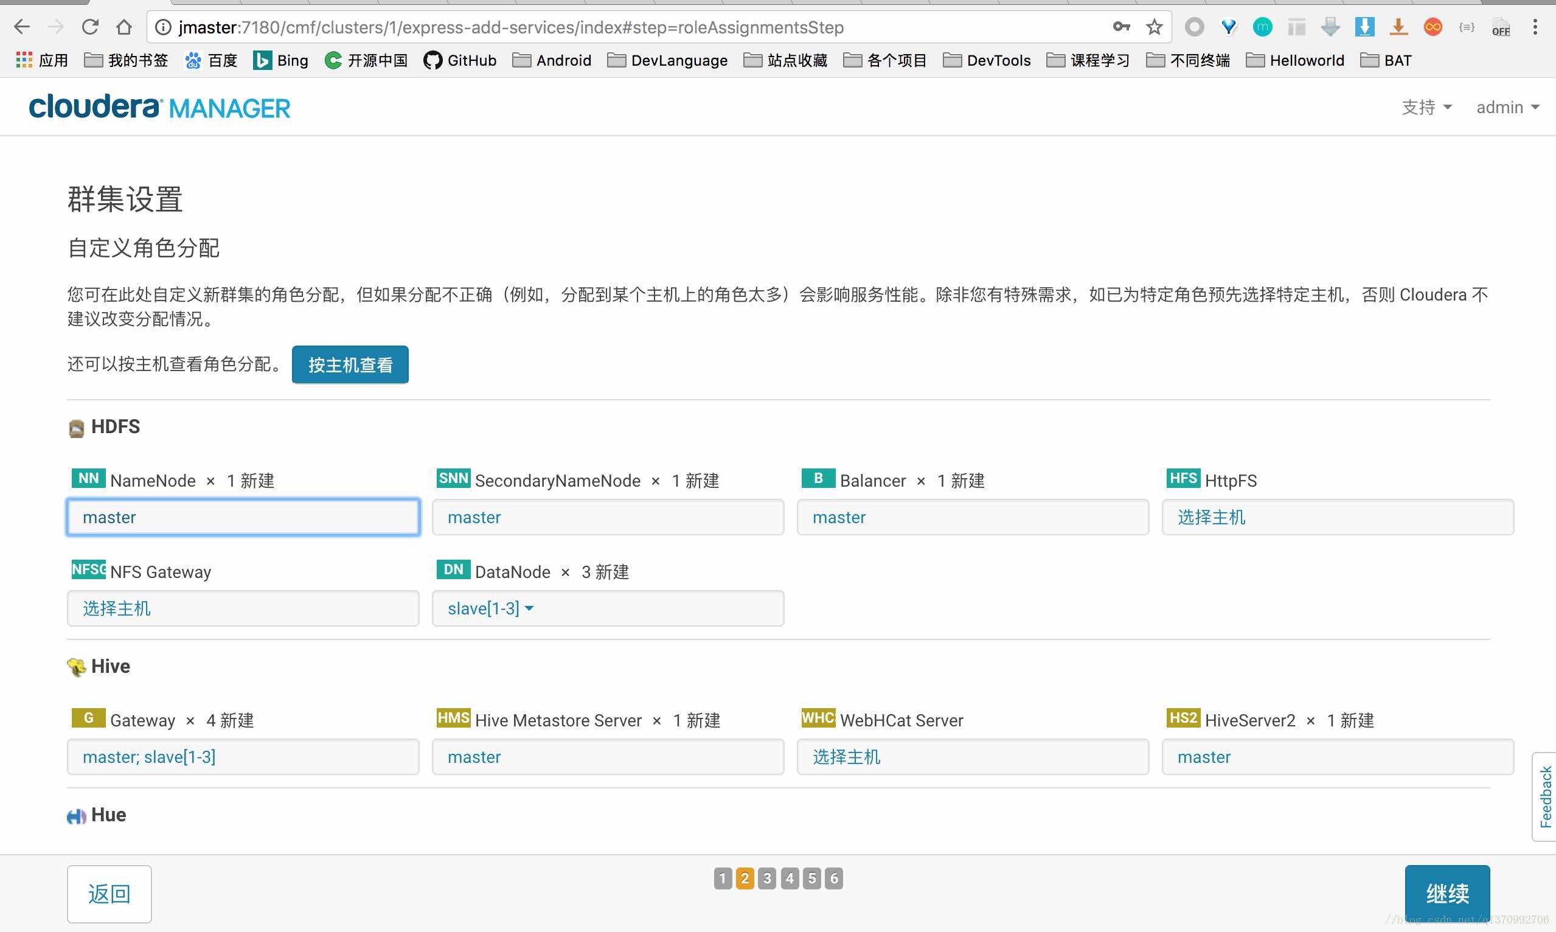Open Chrome three-dot menu

pos(1535,27)
